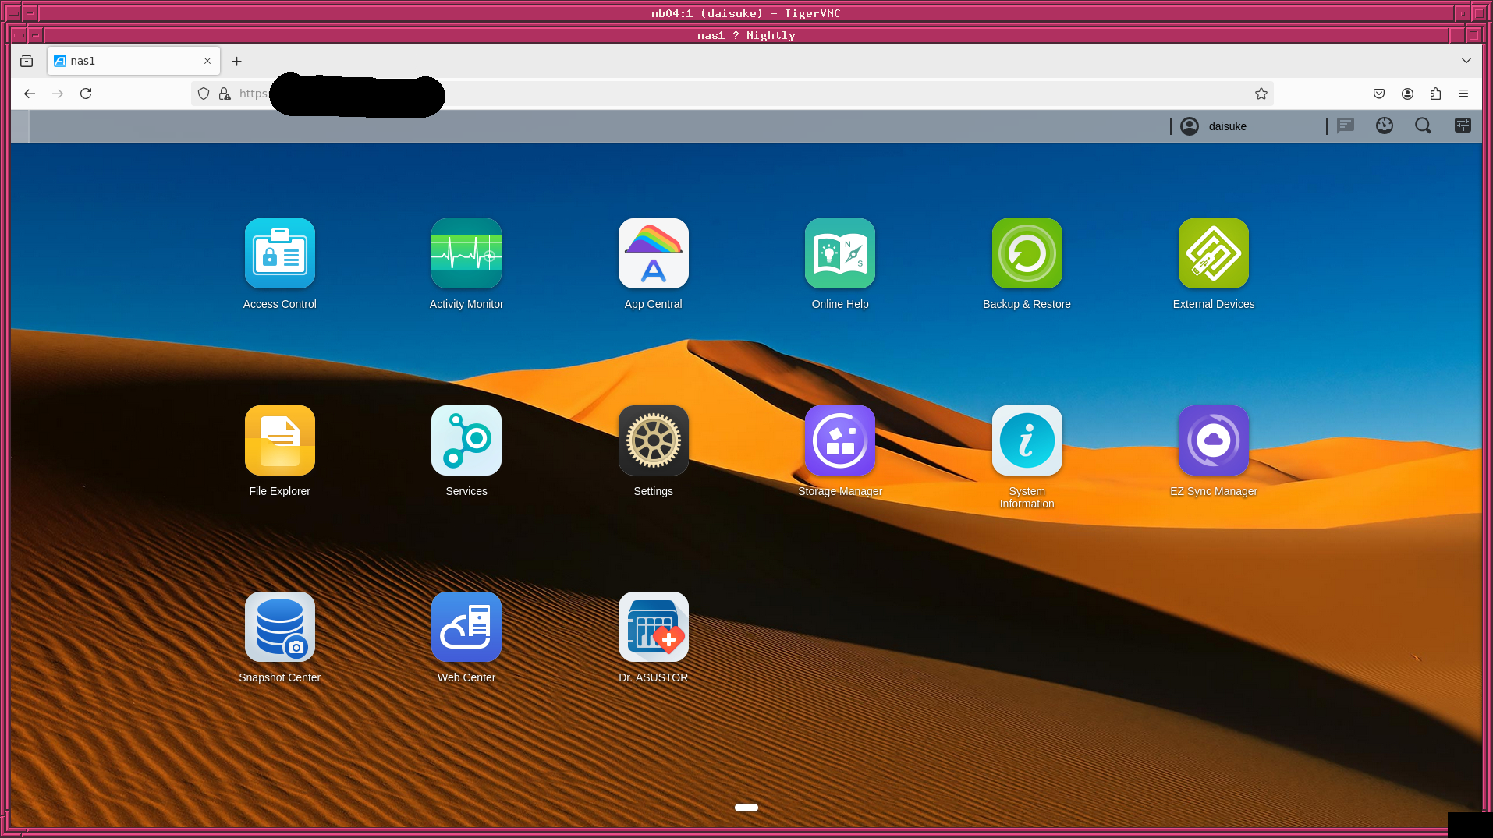Open Online Help

839,253
